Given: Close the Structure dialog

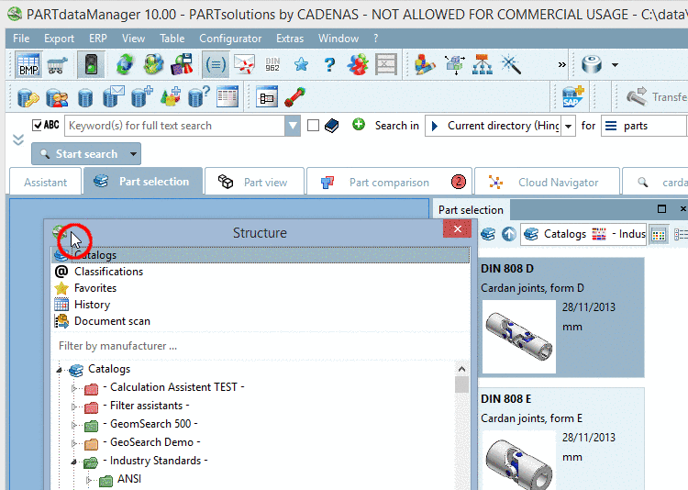Looking at the screenshot, I should (457, 228).
